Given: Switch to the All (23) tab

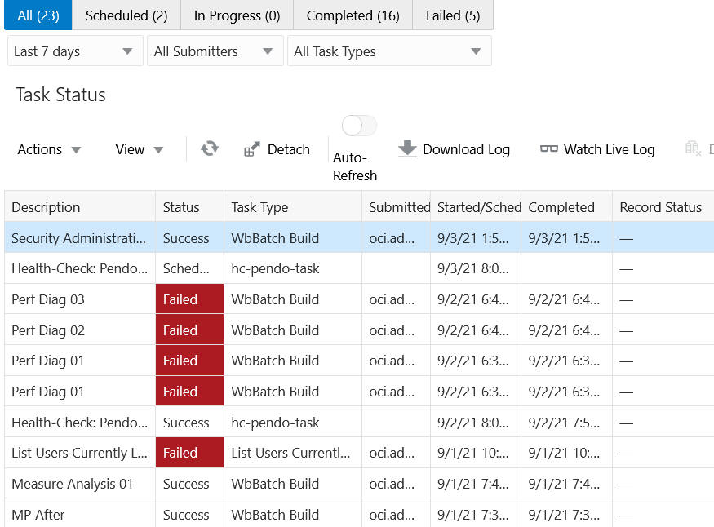Looking at the screenshot, I should pyautogui.click(x=38, y=15).
